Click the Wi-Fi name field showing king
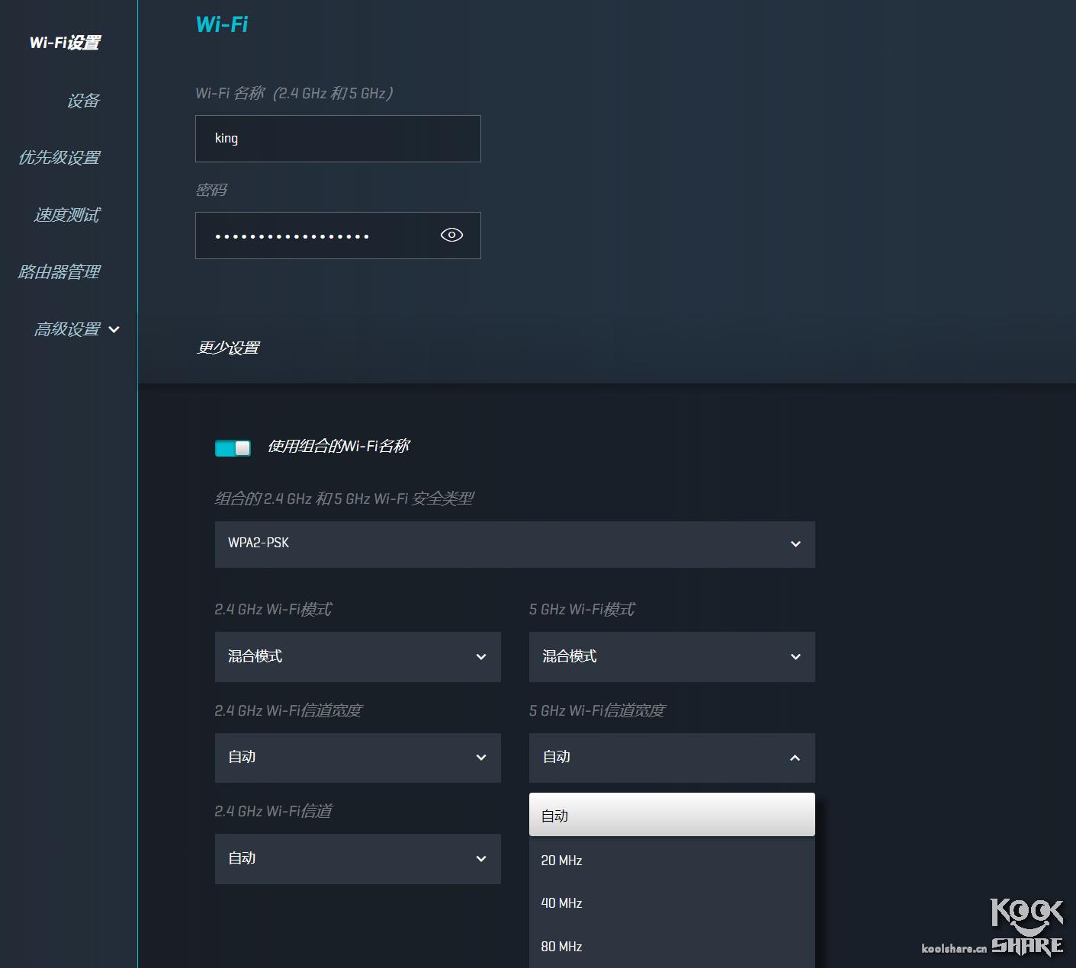The image size is (1076, 968). (x=338, y=138)
